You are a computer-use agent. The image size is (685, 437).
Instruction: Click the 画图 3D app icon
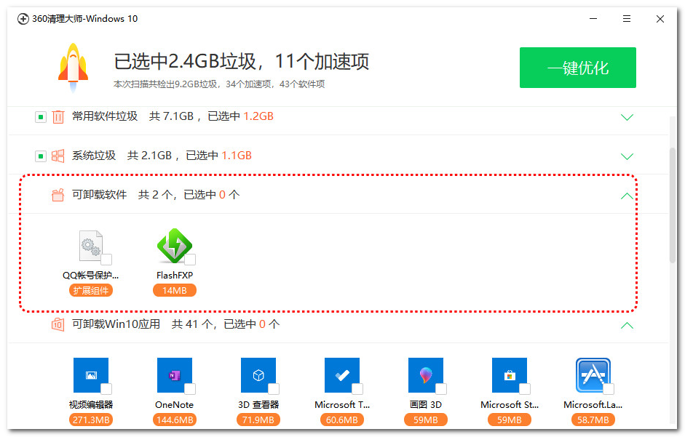pos(426,375)
